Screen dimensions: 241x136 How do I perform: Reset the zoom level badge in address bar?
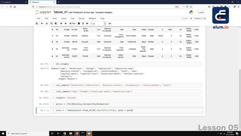pos(177,7)
